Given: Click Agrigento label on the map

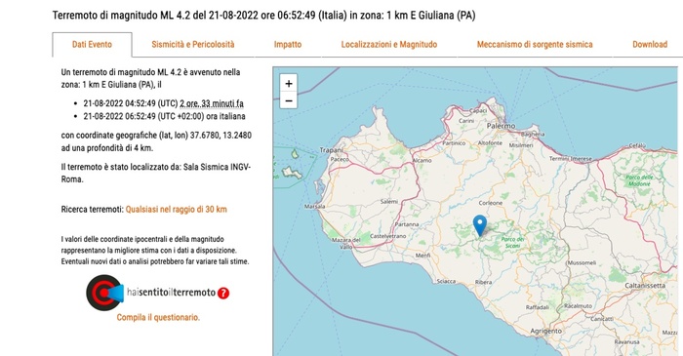Looking at the screenshot, I should tap(545, 332).
